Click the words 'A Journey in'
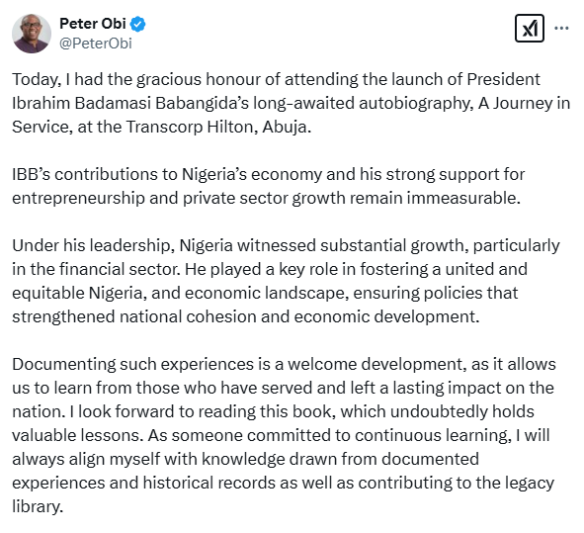Image resolution: width=584 pixels, height=533 pixels. tap(524, 103)
